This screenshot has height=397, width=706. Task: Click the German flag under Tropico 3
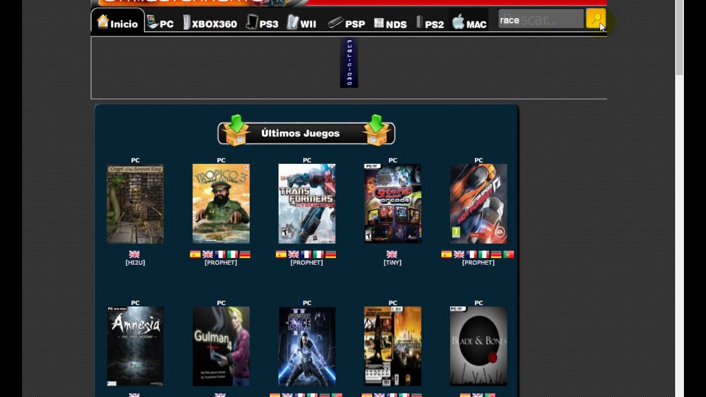[x=245, y=254]
